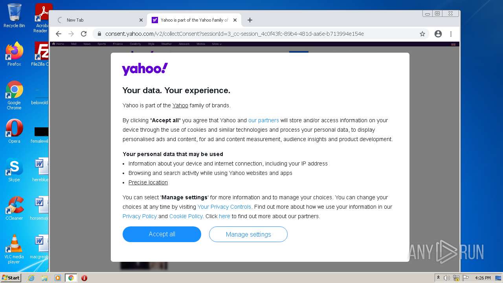Screen dimensions: 503x283
Task: Follow the Your Privacy Controls link
Action: click(x=224, y=207)
